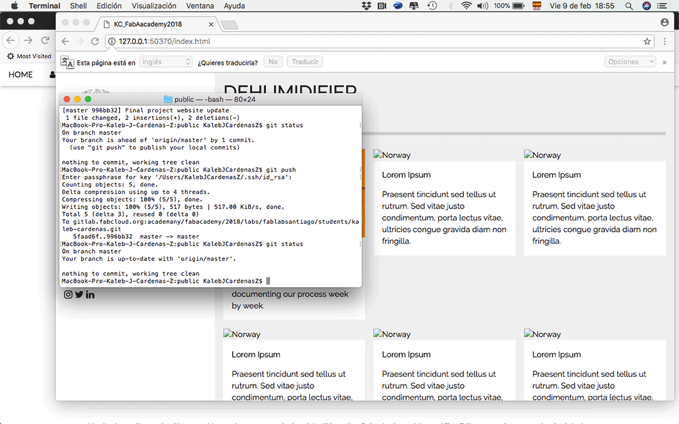The image size is (679, 424).
Task: Open Spotlight search magnifier
Action: pos(629,6)
